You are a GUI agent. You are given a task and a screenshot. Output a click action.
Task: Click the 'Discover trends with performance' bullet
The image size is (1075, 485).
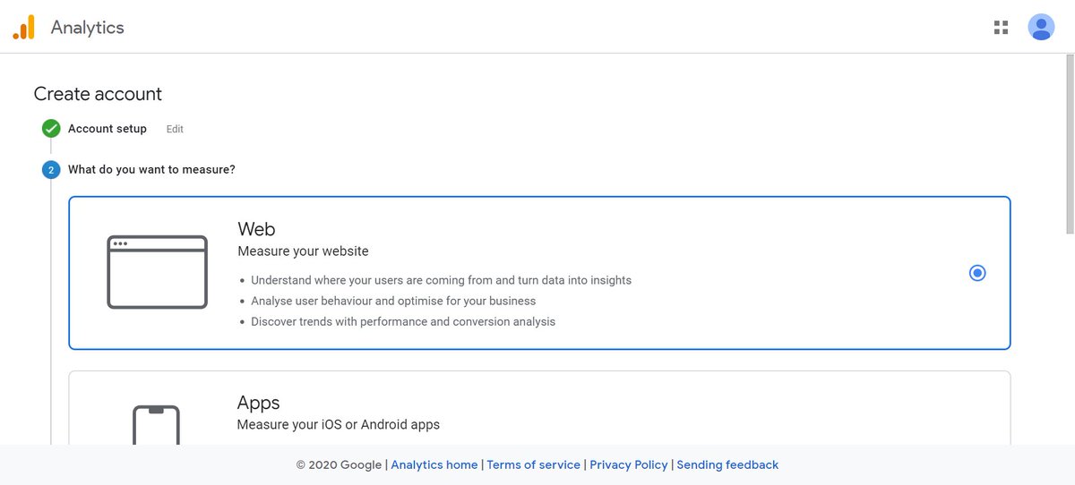tap(403, 322)
